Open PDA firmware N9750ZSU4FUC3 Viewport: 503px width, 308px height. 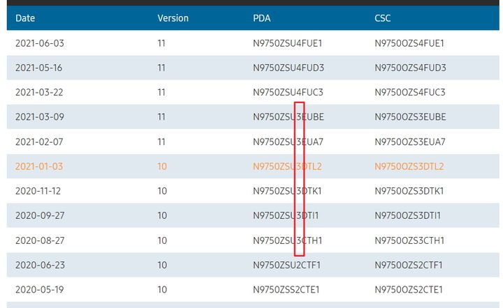(x=288, y=93)
